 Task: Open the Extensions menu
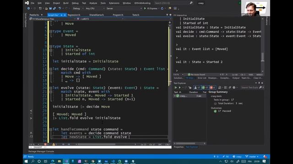point(114,3)
